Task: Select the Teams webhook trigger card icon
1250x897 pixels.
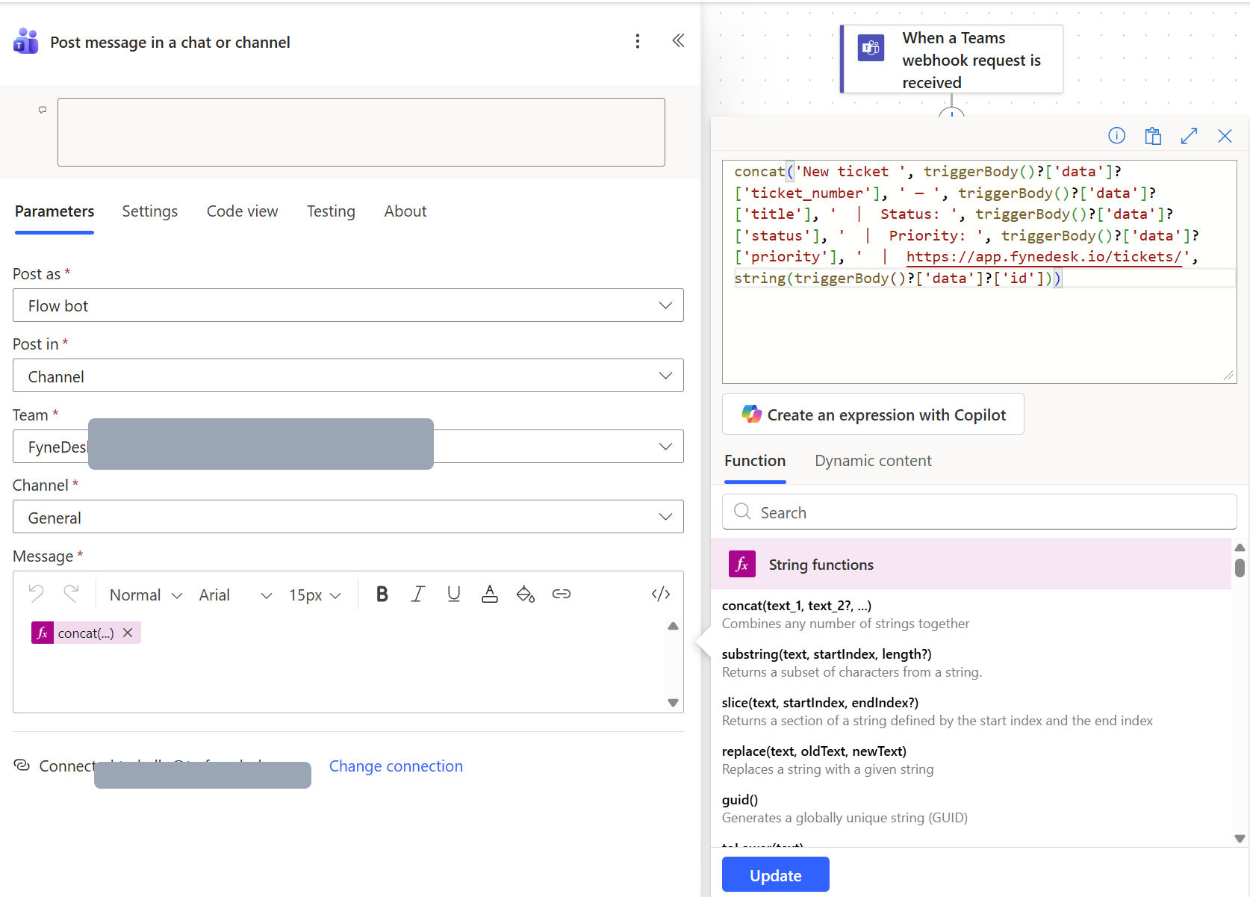Action: (871, 48)
